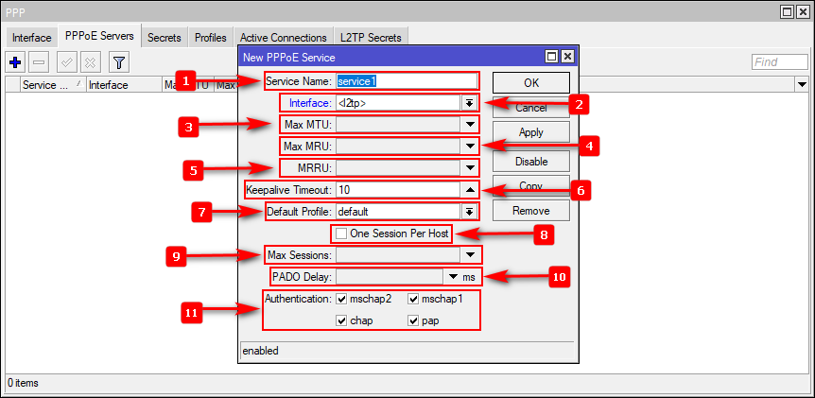815x398 pixels.
Task: Switch to the Secrets tab
Action: pos(164,38)
